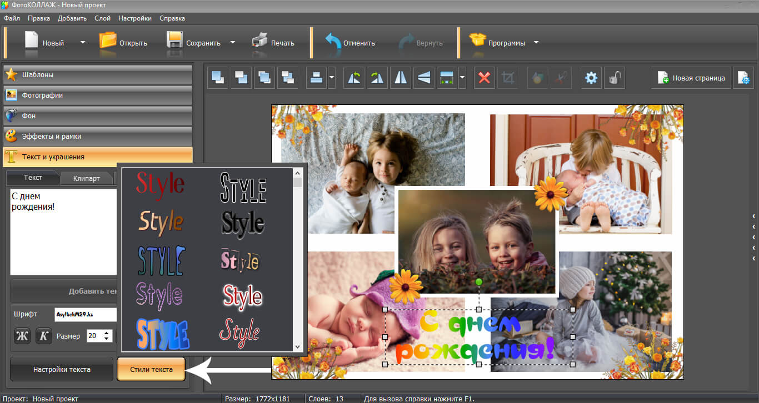Click the Размер font size field
759x403 pixels.
(x=95, y=336)
